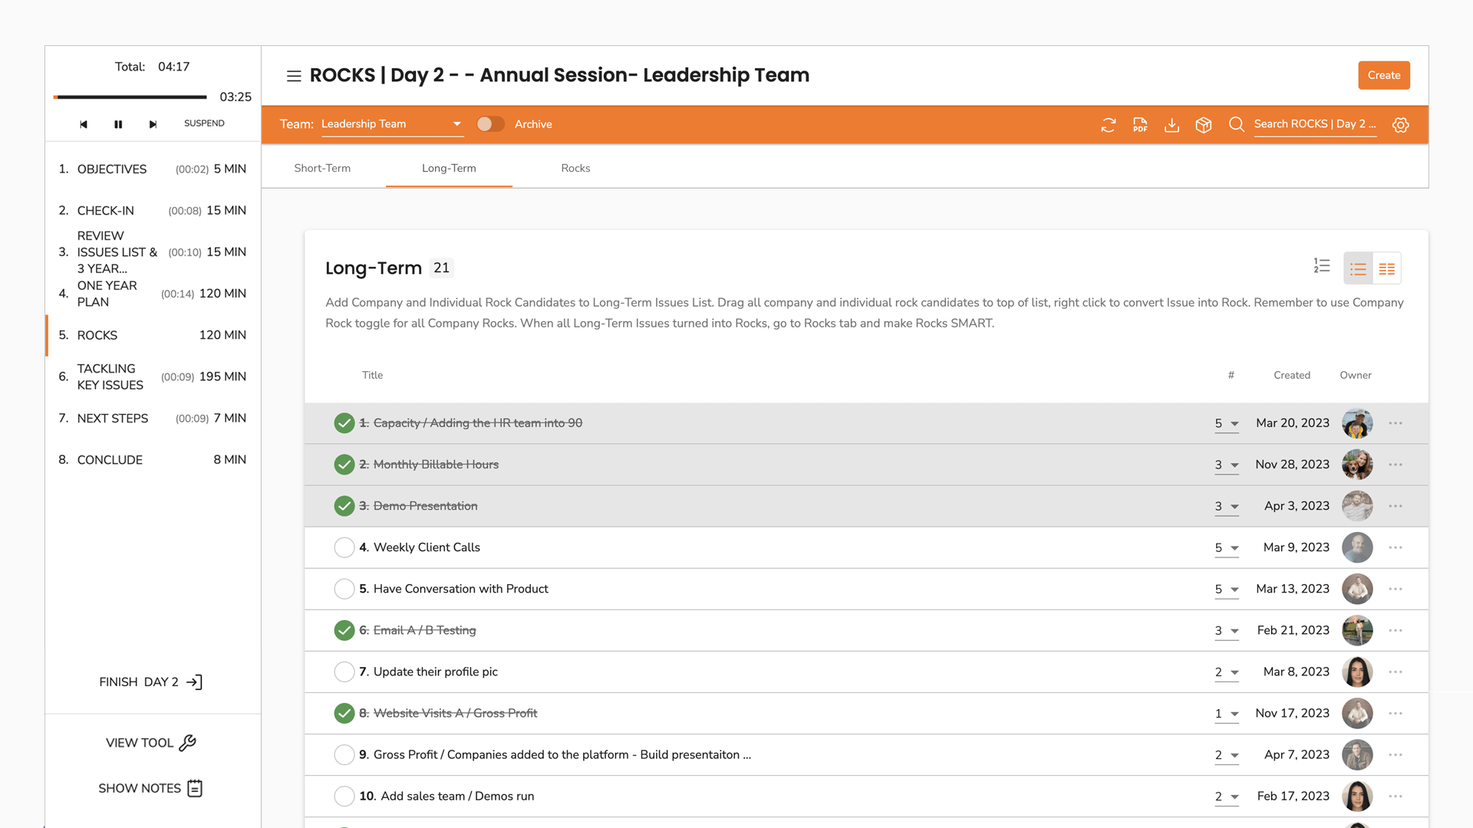This screenshot has height=828, width=1473.
Task: Open the Leadership Team selector
Action: tap(391, 123)
